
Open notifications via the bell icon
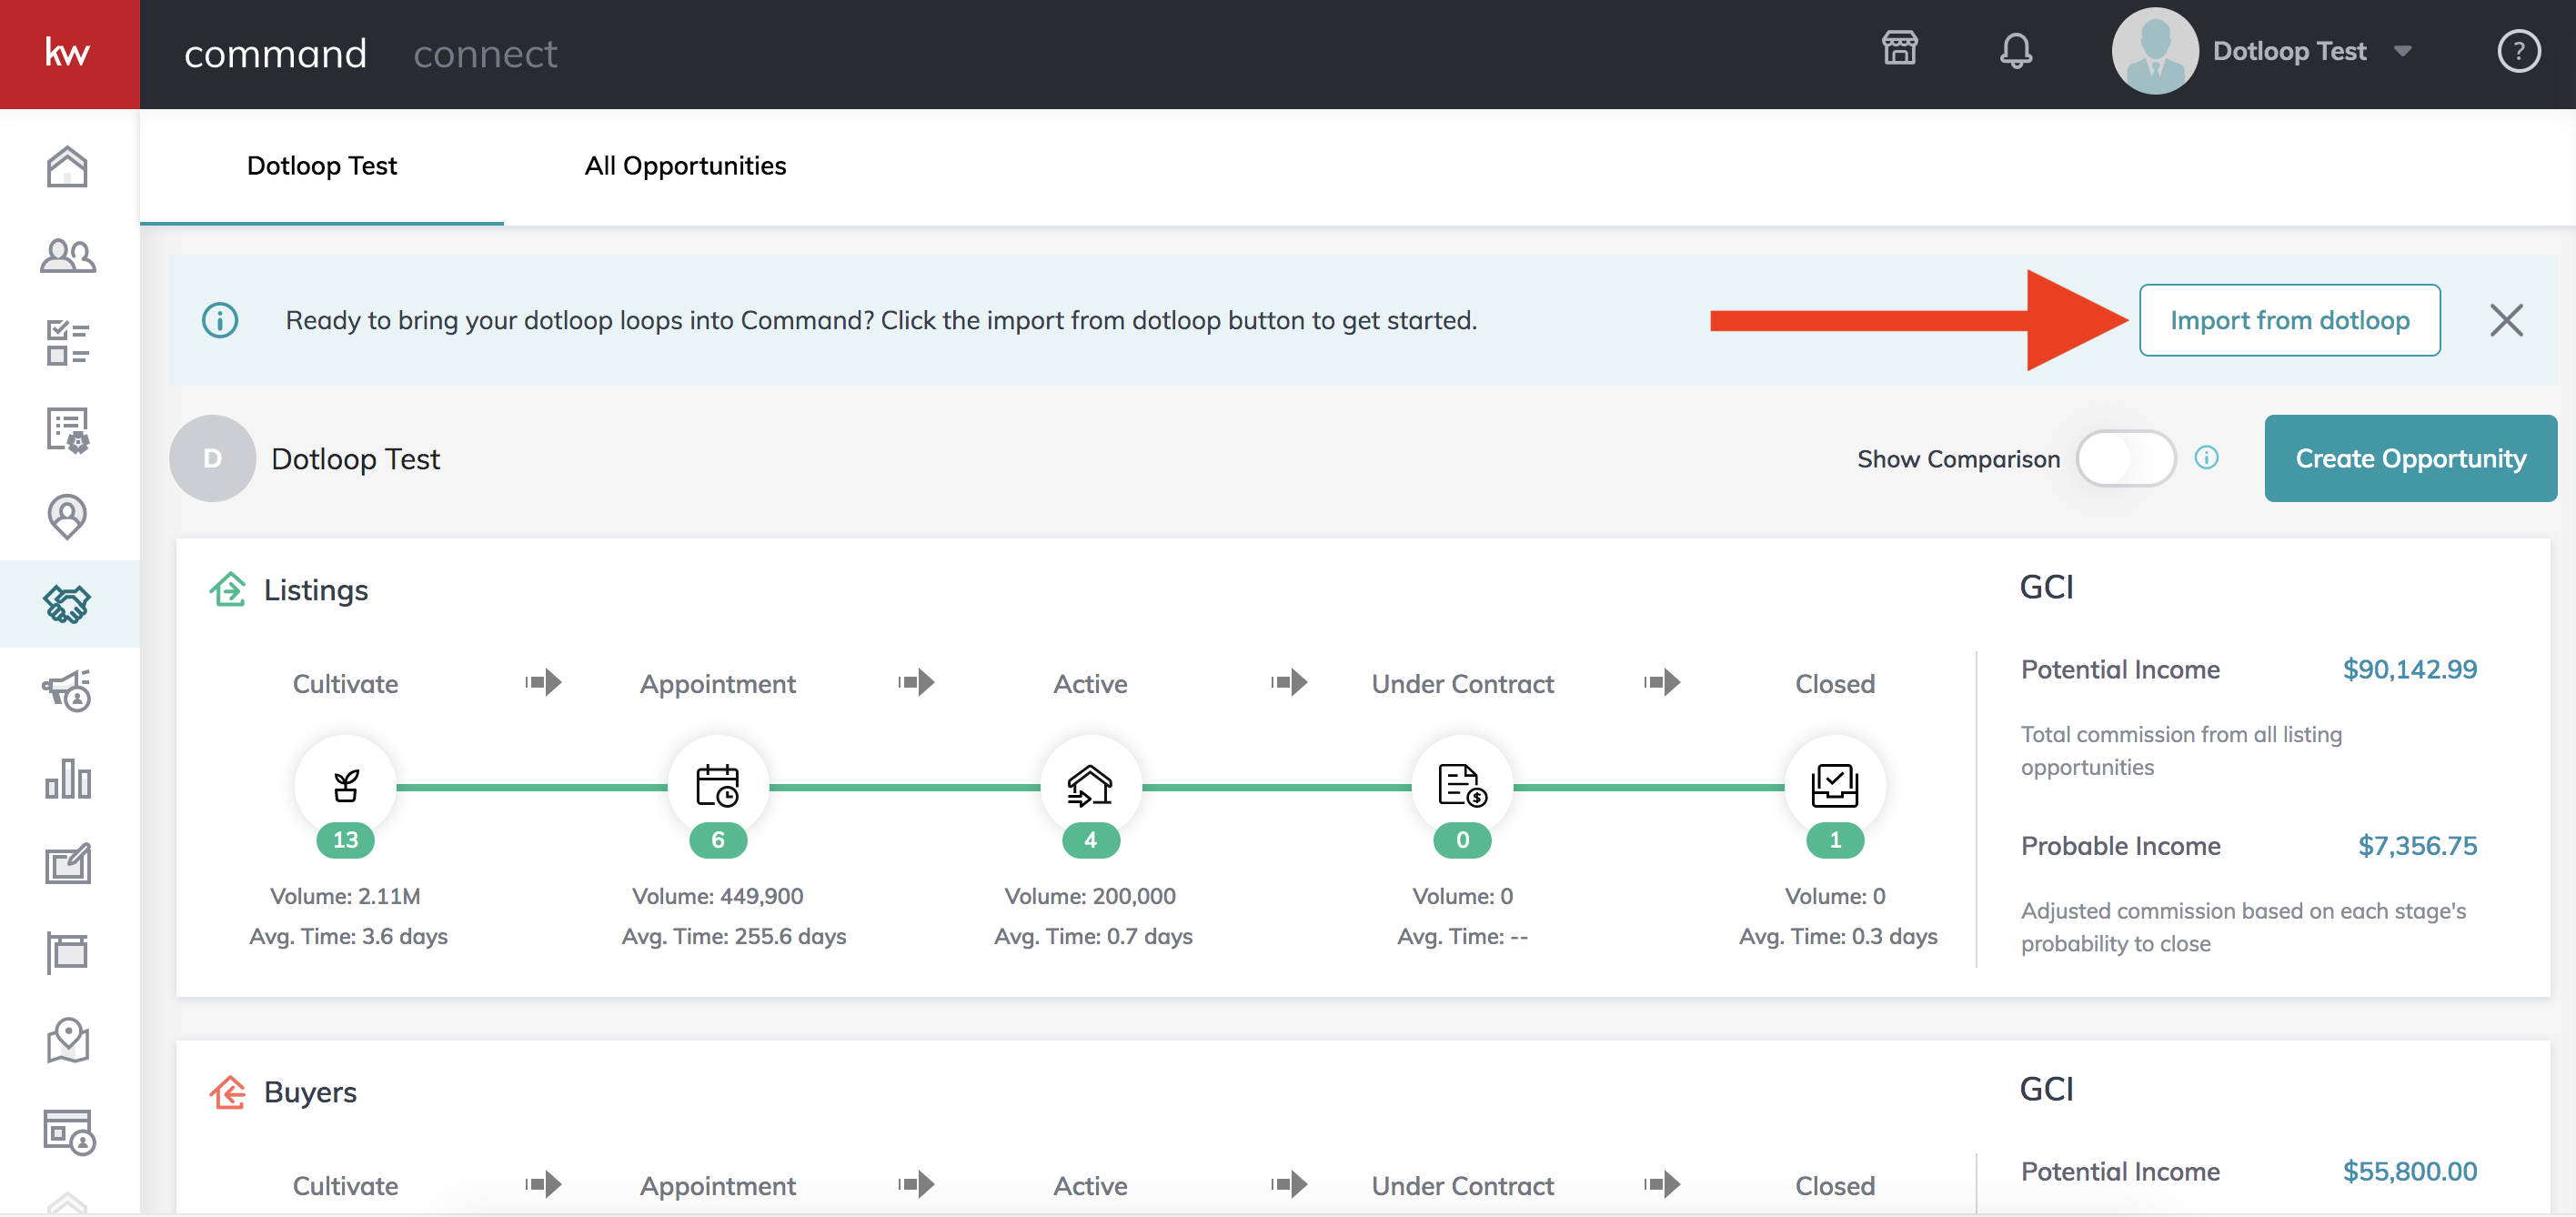coord(2016,51)
